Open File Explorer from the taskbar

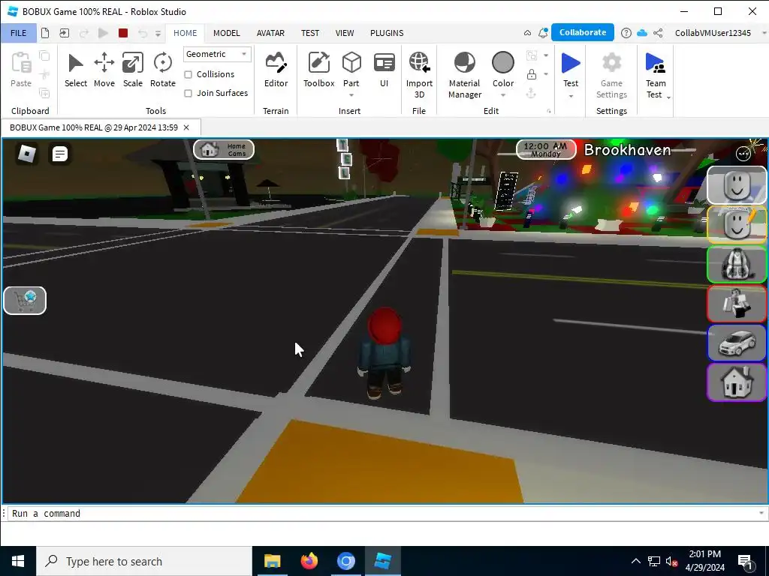coord(272,561)
